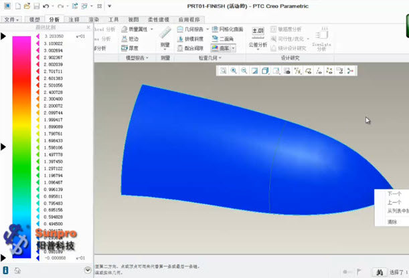This screenshot has width=409, height=278.
Task: Switch to the 模型 ribbon tab
Action: point(33,20)
